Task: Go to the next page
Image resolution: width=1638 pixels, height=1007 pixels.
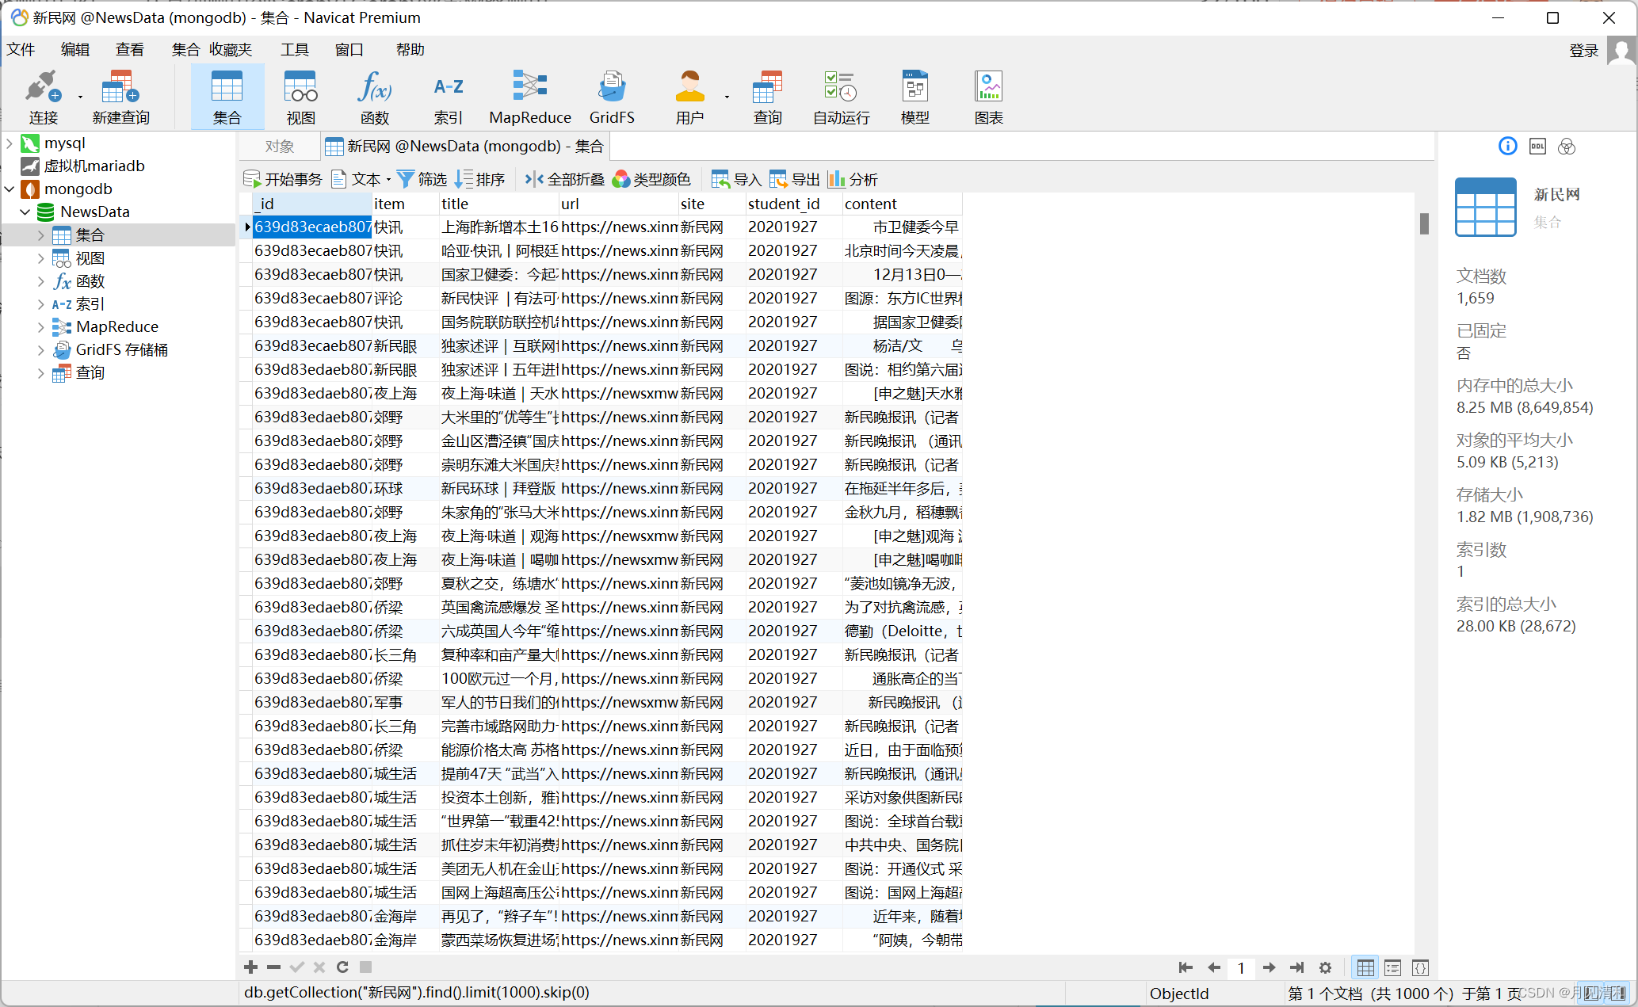Action: 1269,967
